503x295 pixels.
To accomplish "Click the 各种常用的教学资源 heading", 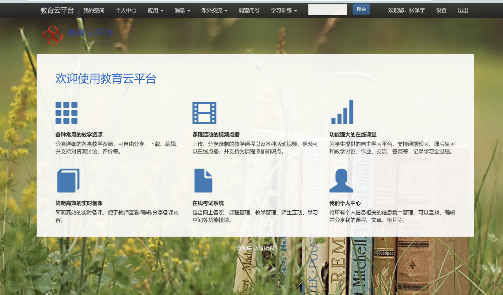I will click(x=79, y=135).
